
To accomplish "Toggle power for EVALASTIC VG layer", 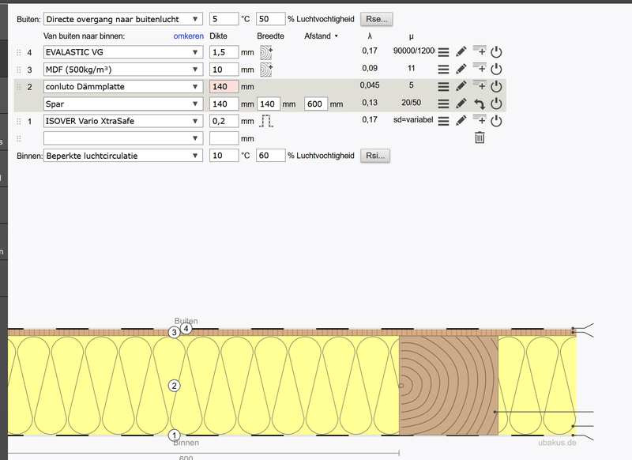I will pos(497,52).
